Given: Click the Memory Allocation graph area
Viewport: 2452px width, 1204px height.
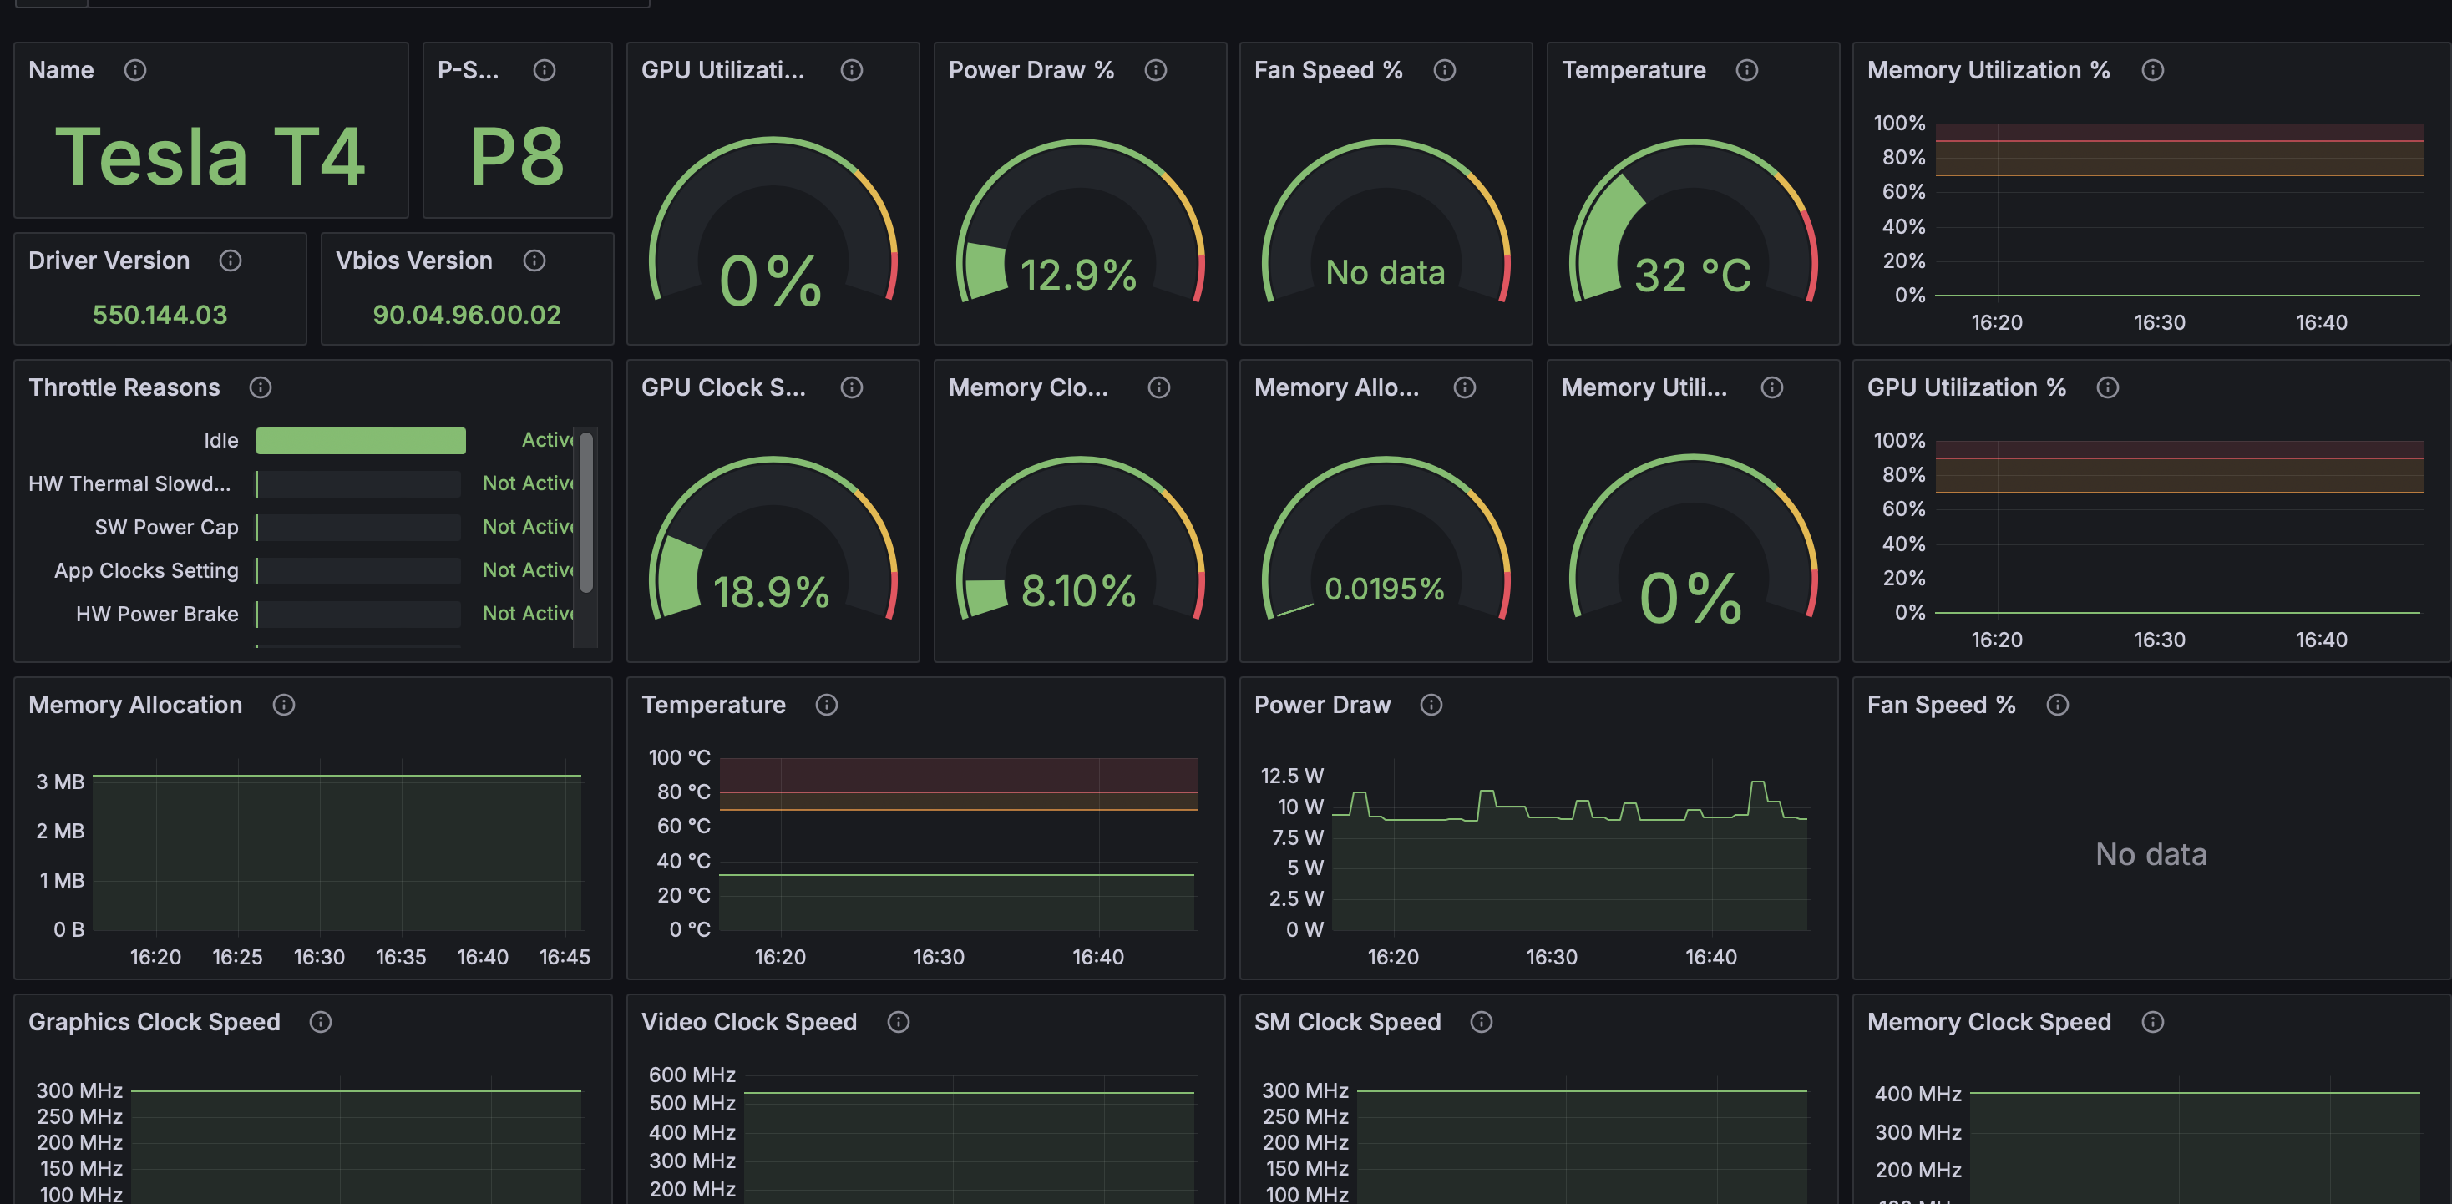Looking at the screenshot, I should (337, 845).
